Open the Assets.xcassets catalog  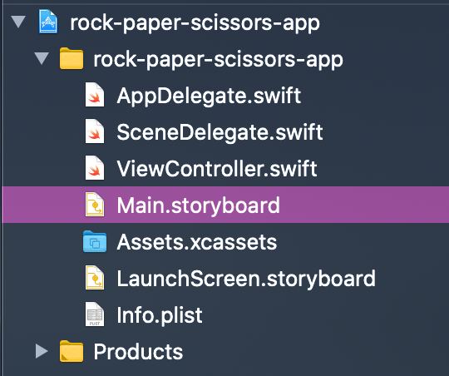(x=197, y=242)
